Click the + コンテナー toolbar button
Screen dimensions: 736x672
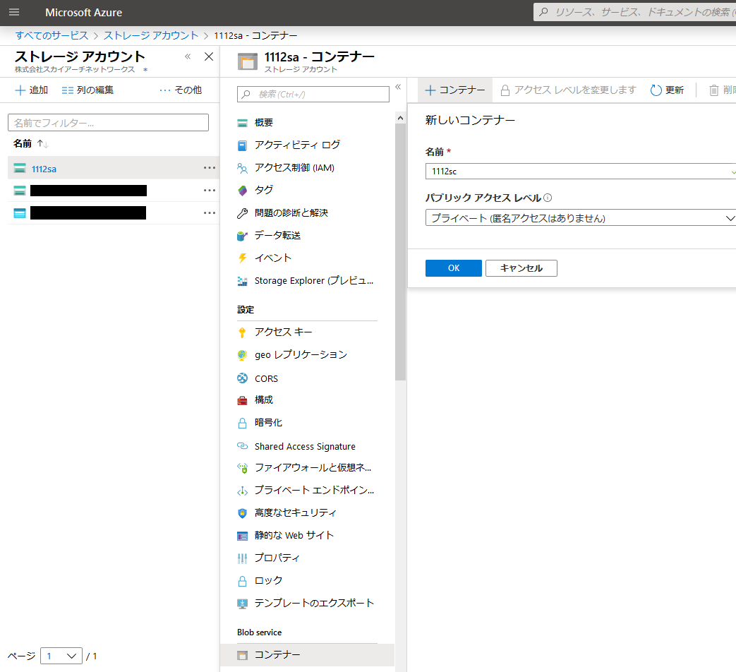[x=455, y=90]
